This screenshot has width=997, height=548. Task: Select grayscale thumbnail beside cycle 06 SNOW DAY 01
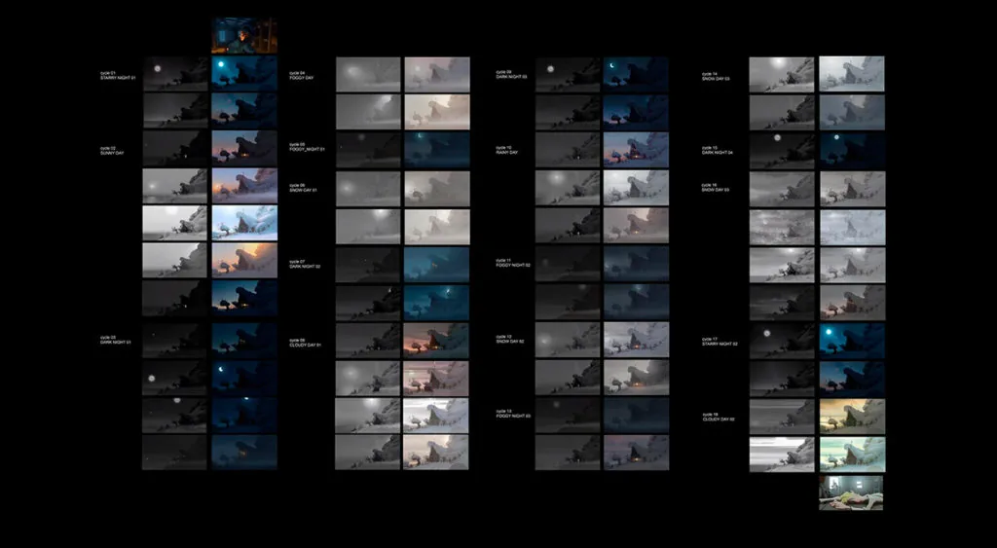pyautogui.click(x=368, y=188)
